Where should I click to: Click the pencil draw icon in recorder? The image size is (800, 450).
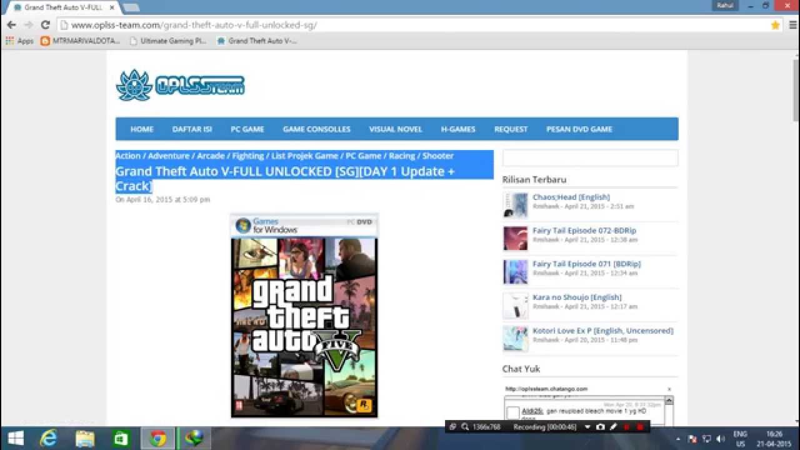click(613, 427)
